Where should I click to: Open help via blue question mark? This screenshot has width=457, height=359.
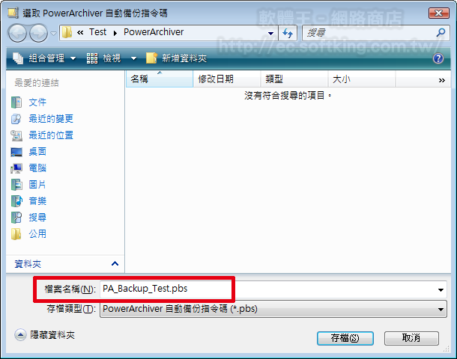438,58
